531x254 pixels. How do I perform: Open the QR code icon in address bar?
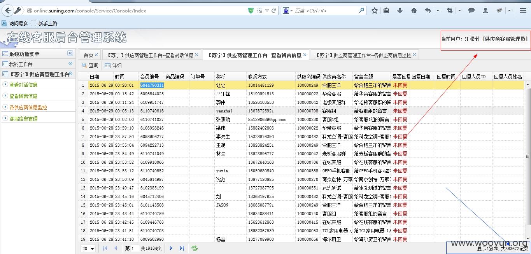coord(259,11)
